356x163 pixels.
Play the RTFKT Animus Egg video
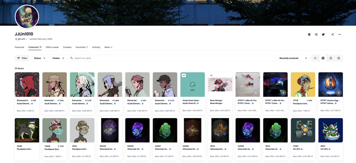(339, 93)
